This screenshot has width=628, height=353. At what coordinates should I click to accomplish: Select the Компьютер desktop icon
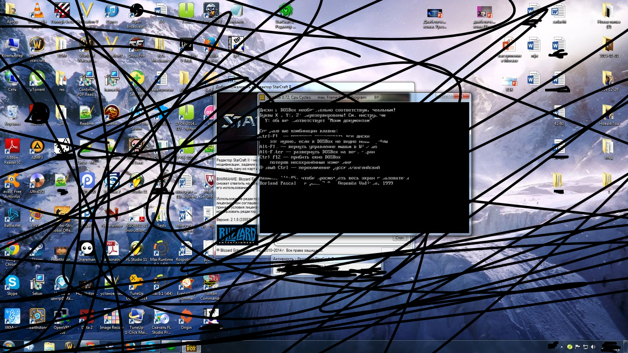click(12, 47)
